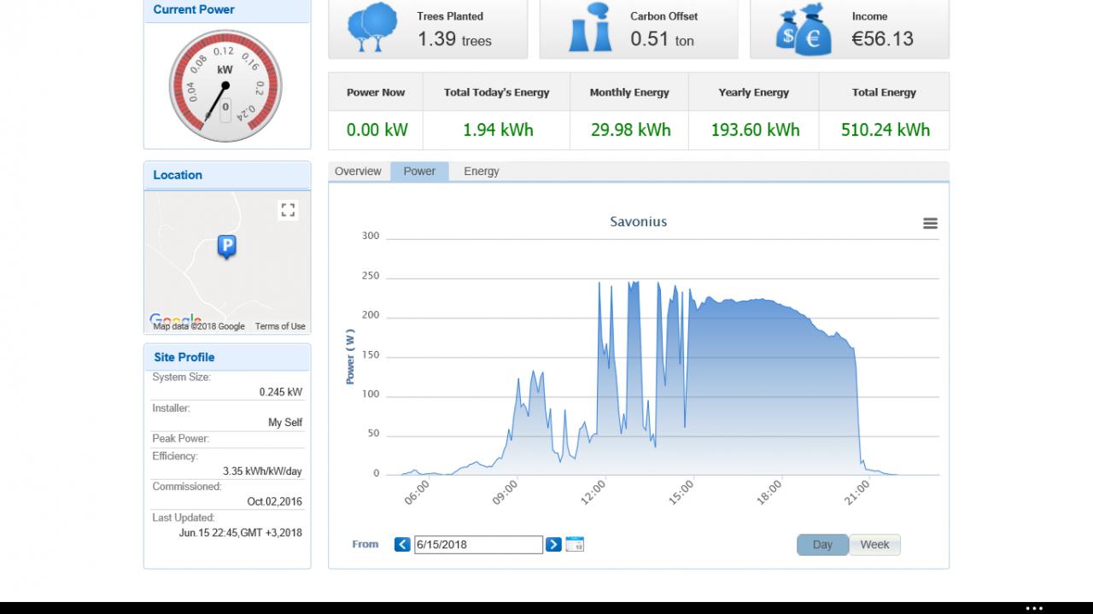Image resolution: width=1093 pixels, height=614 pixels.
Task: Click the income money bags icon
Action: pyautogui.click(x=803, y=29)
